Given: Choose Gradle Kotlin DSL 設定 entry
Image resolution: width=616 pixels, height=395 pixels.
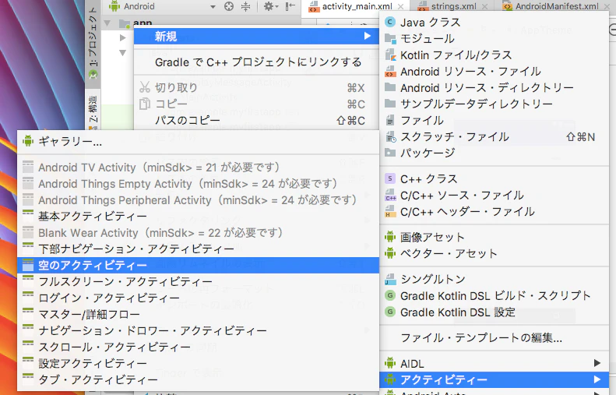Looking at the screenshot, I should coord(495,312).
